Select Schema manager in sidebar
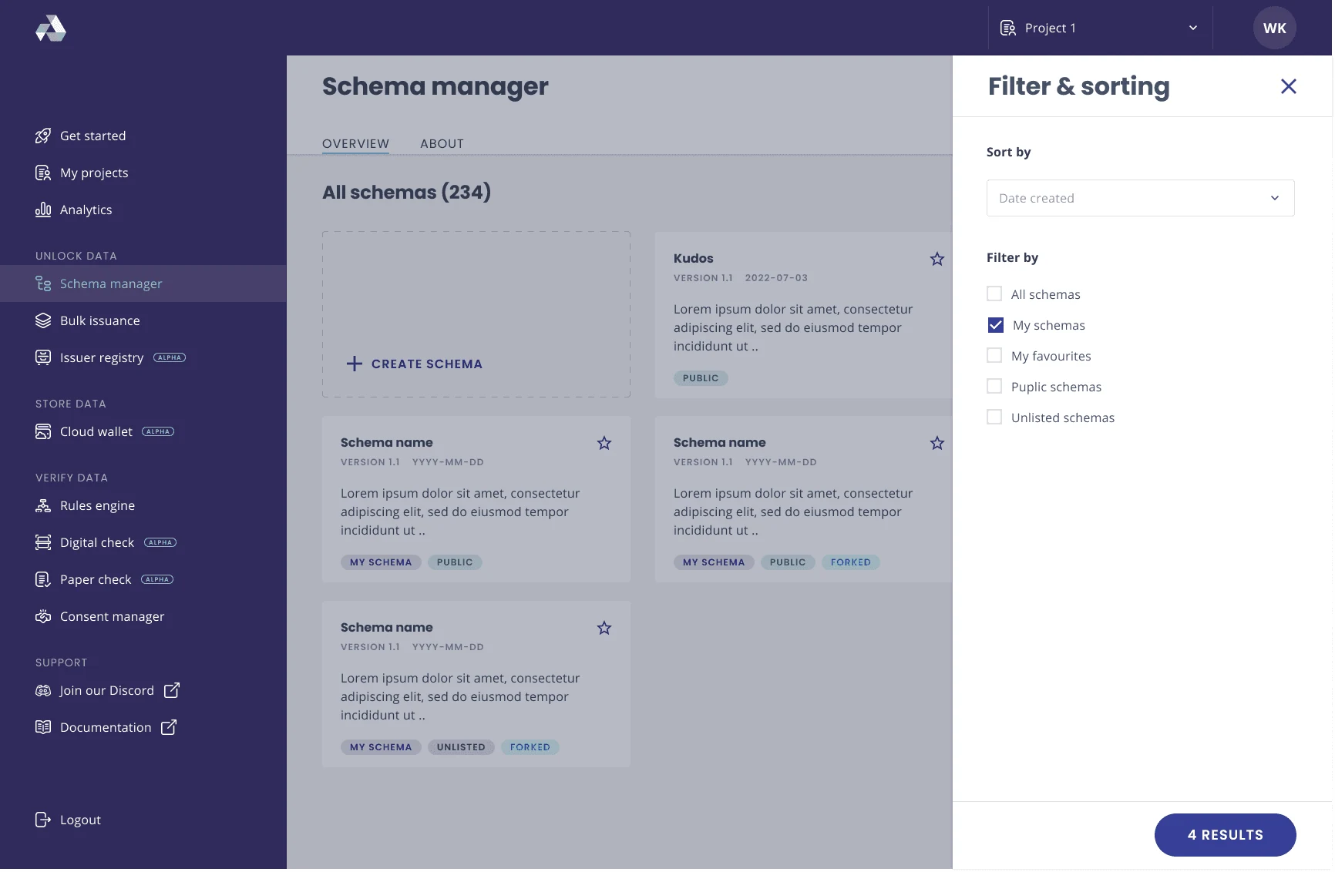 click(143, 283)
